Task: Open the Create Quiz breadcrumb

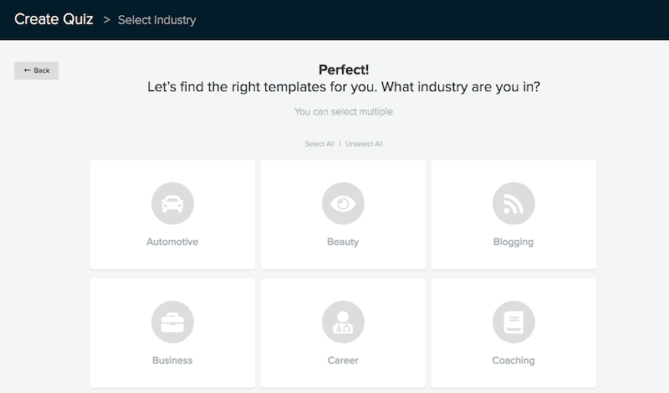Action: point(54,19)
